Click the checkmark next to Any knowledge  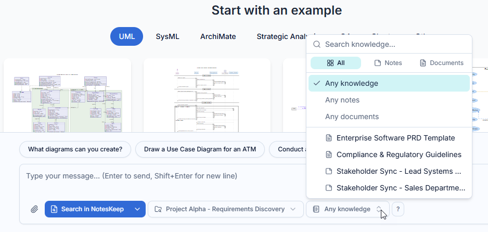(317, 83)
